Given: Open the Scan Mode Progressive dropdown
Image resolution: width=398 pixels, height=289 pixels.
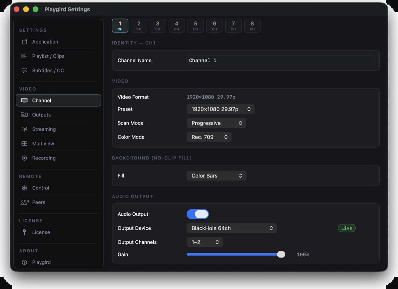Looking at the screenshot, I should pos(216,123).
